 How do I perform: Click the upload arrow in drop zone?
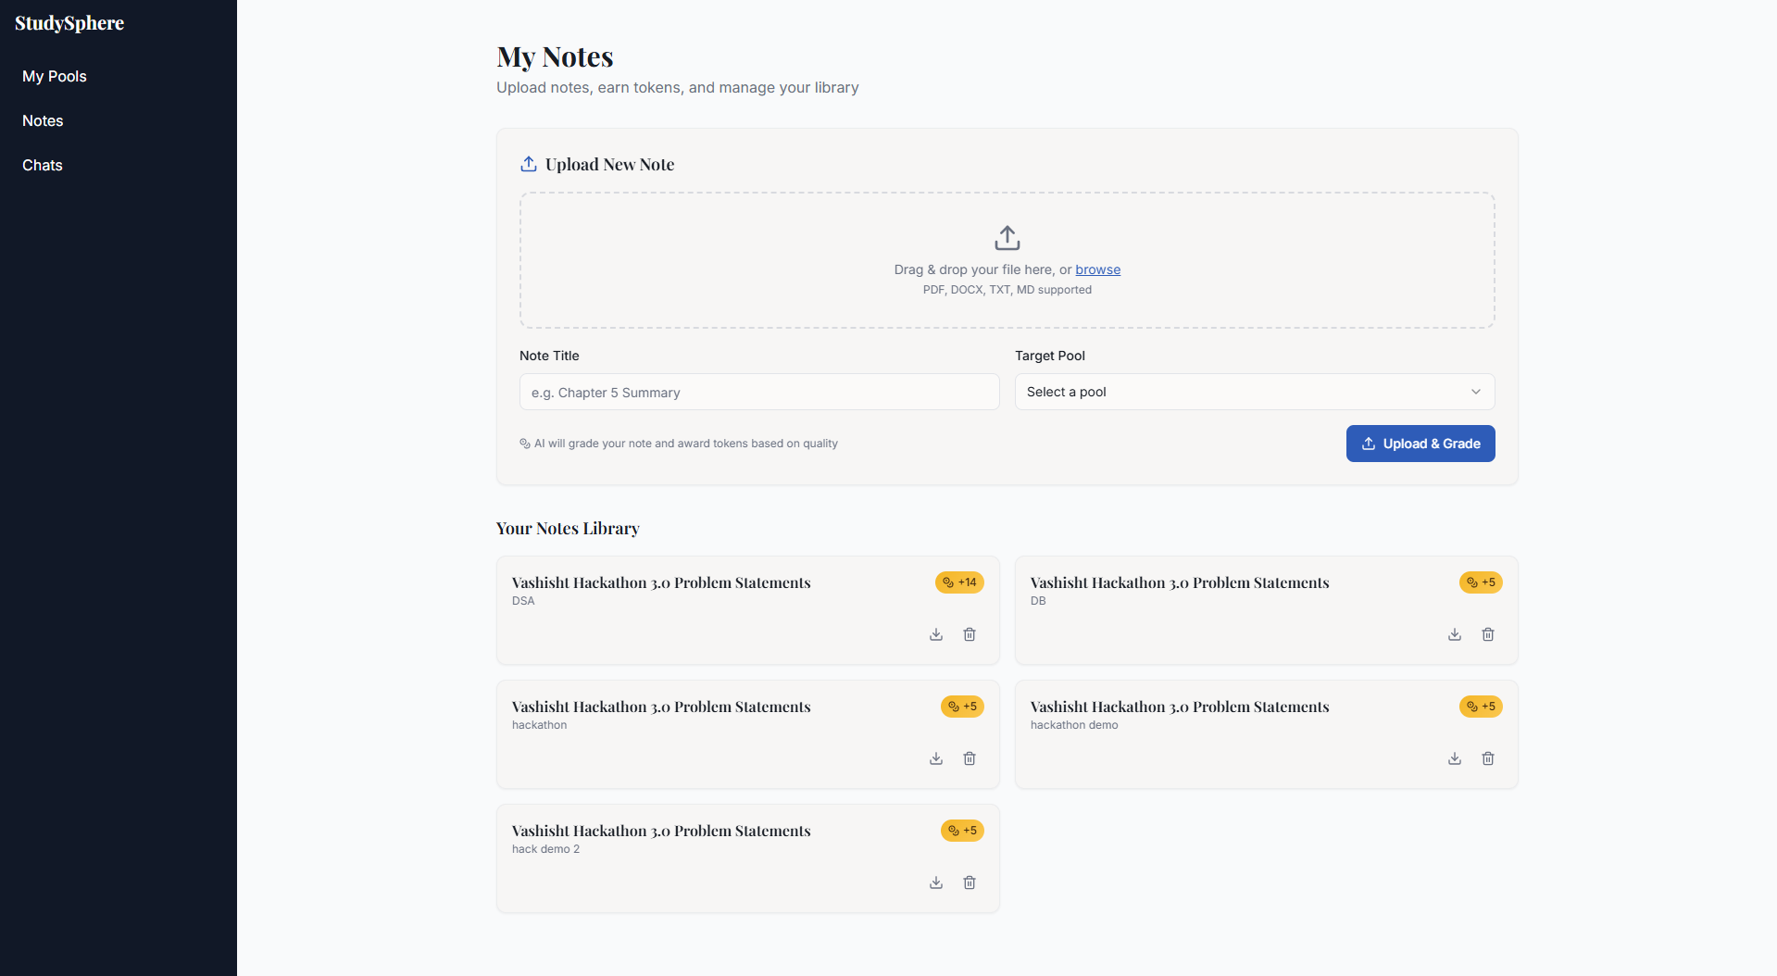pos(1007,238)
